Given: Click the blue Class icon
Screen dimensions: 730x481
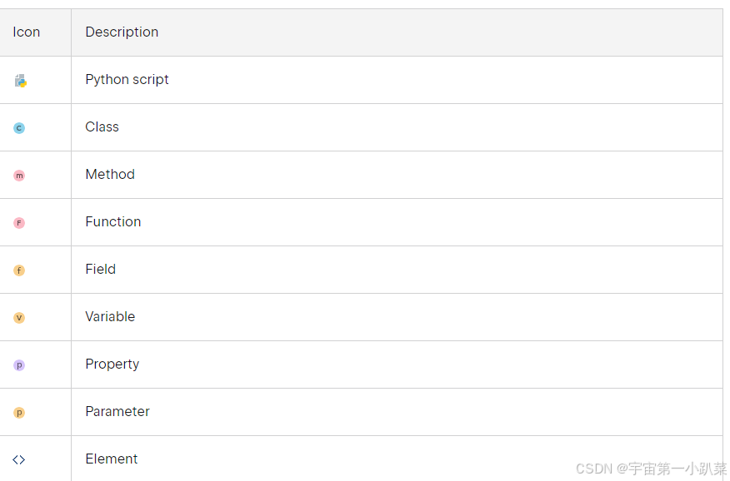Looking at the screenshot, I should (x=19, y=128).
